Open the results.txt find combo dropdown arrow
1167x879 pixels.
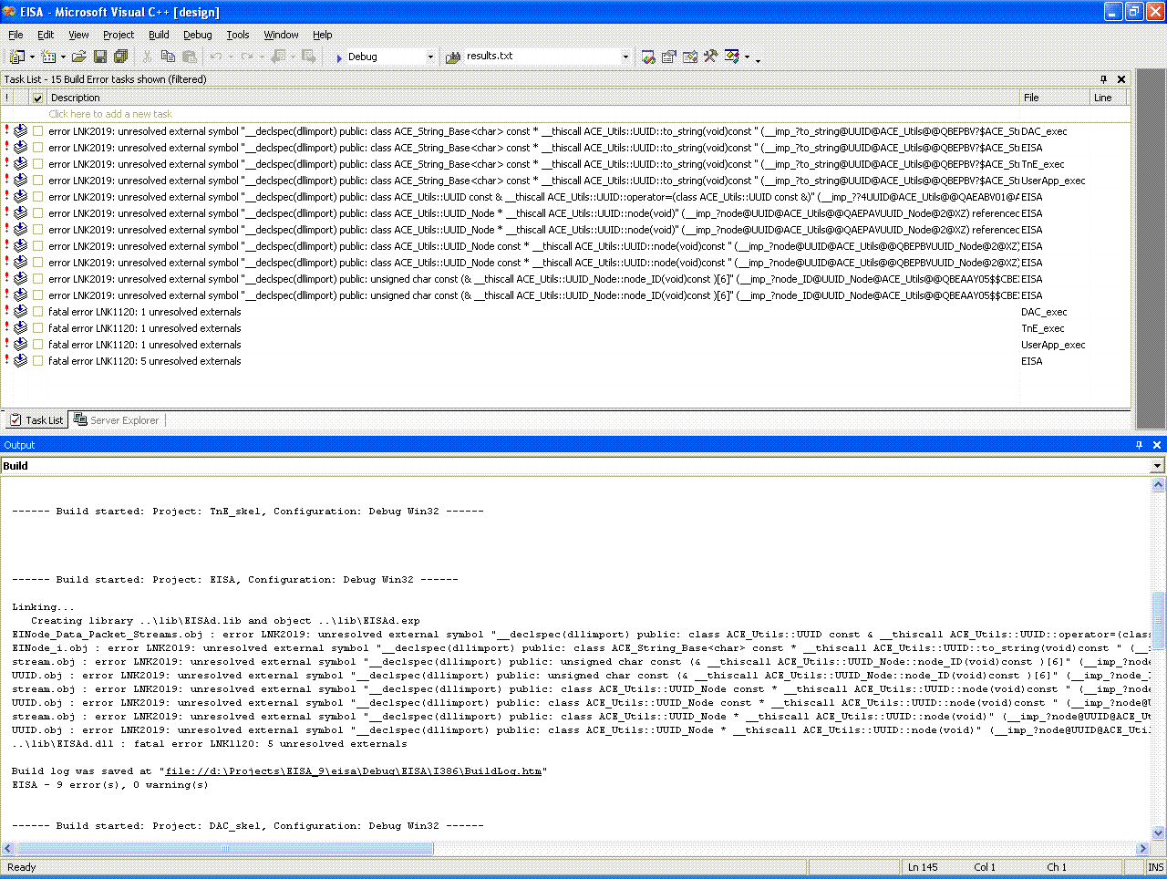pos(625,57)
